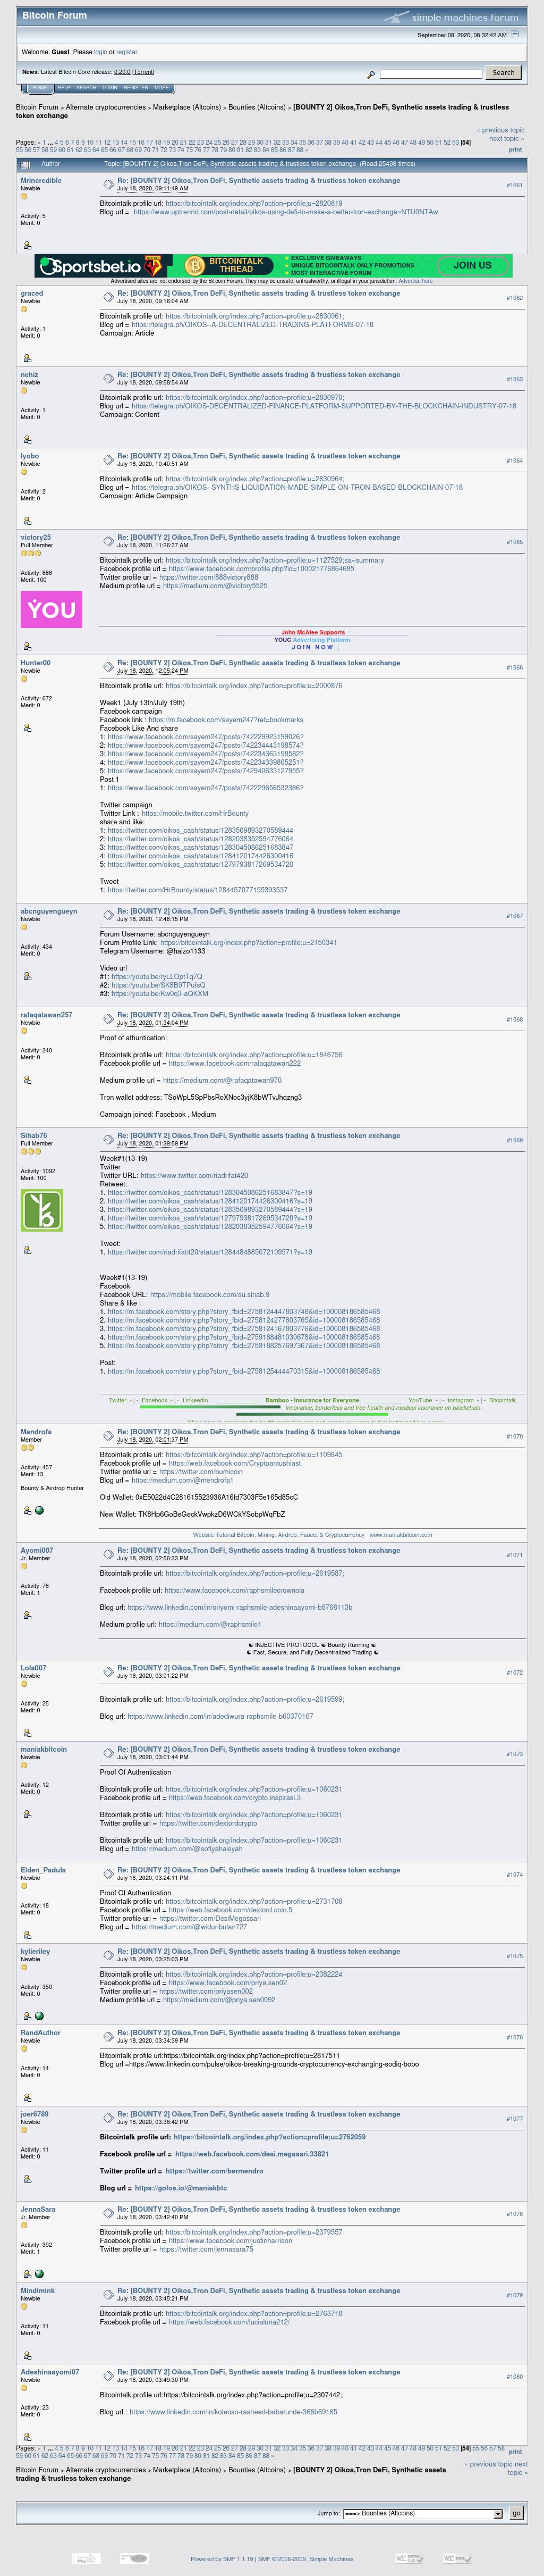
Task: View profile icon under RandAuthor
Action: 27,2098
